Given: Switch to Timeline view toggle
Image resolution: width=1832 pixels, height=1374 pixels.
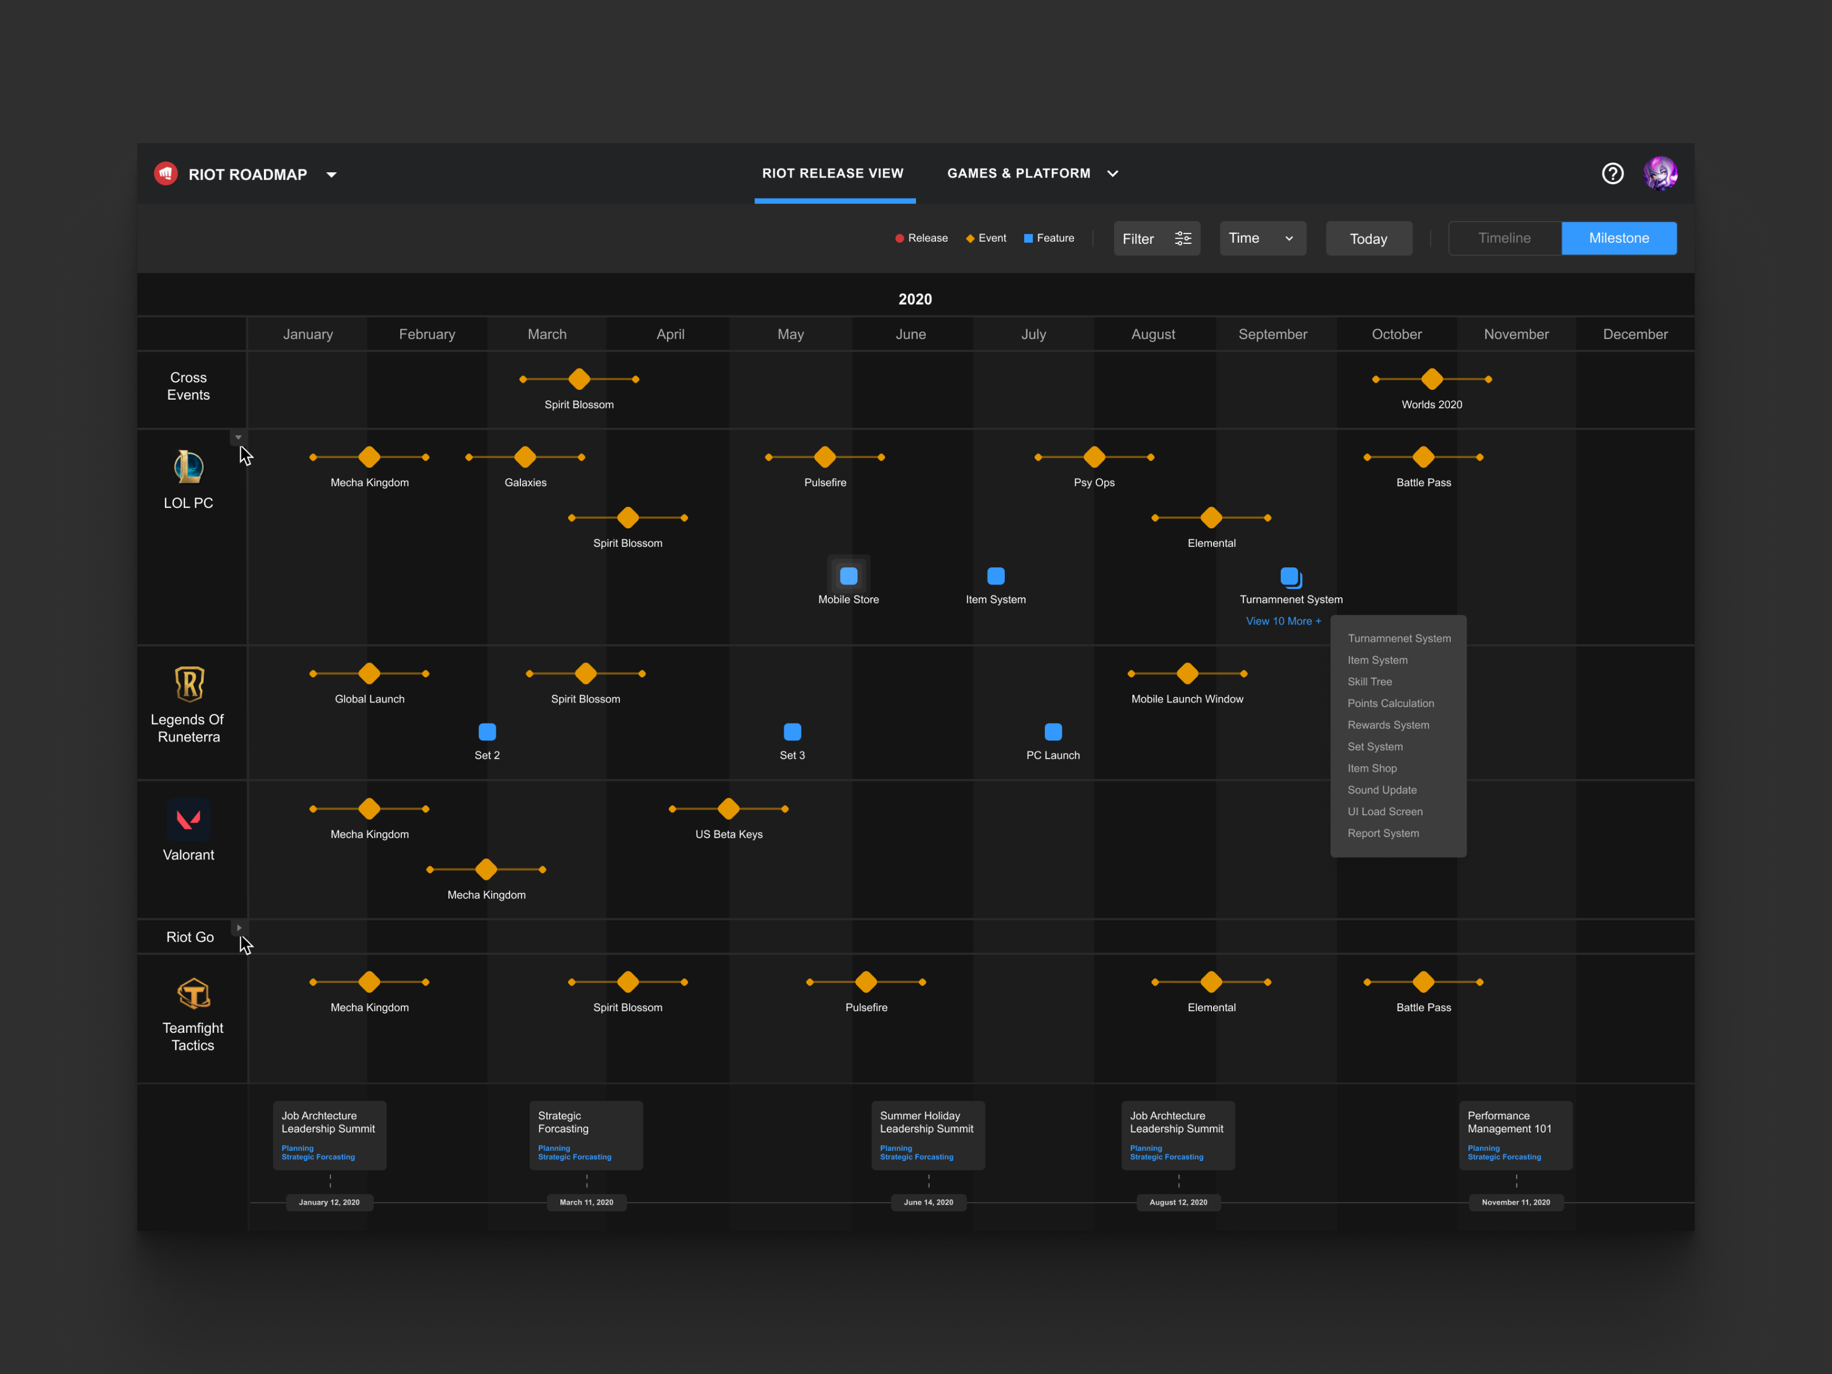Looking at the screenshot, I should click(1504, 239).
